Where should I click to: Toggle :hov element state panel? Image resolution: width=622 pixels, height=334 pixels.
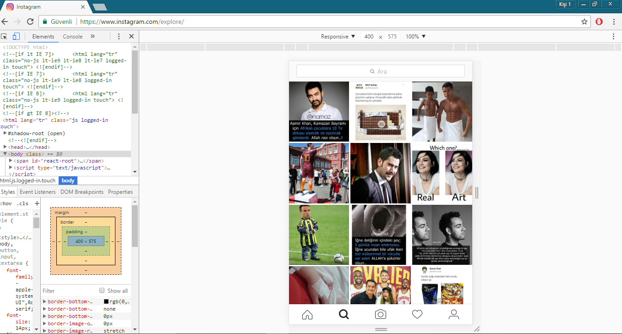coord(6,203)
